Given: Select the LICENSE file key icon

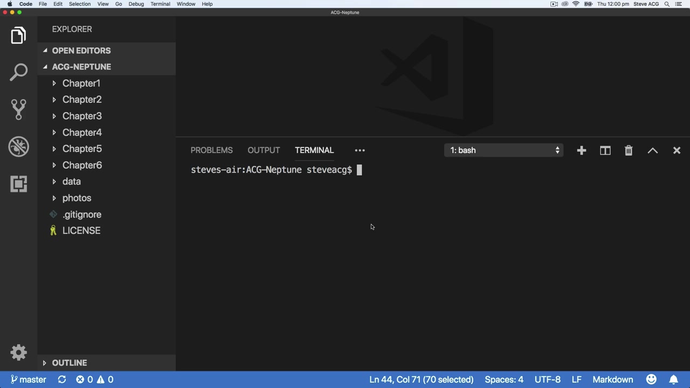Looking at the screenshot, I should 53,231.
